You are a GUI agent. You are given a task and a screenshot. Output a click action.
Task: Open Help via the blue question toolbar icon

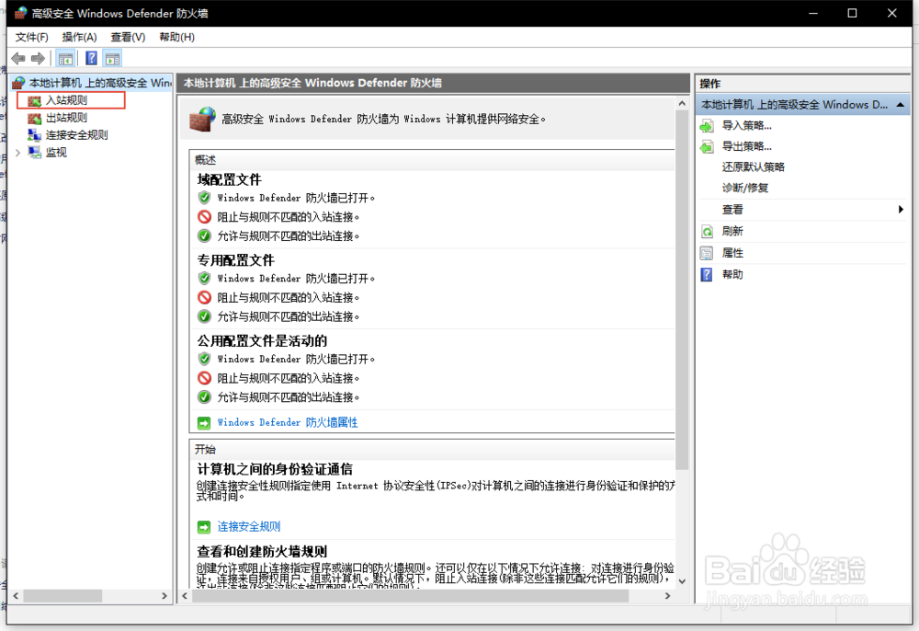pyautogui.click(x=91, y=58)
